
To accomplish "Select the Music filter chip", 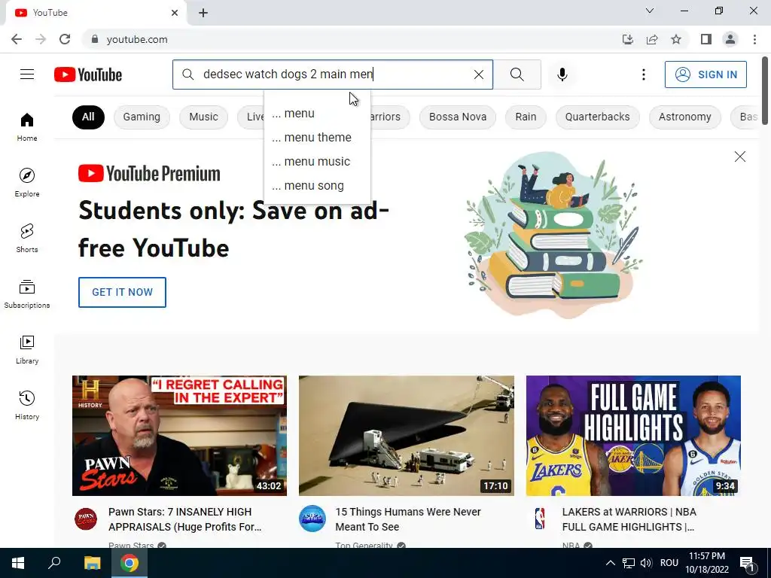I will pos(203,117).
